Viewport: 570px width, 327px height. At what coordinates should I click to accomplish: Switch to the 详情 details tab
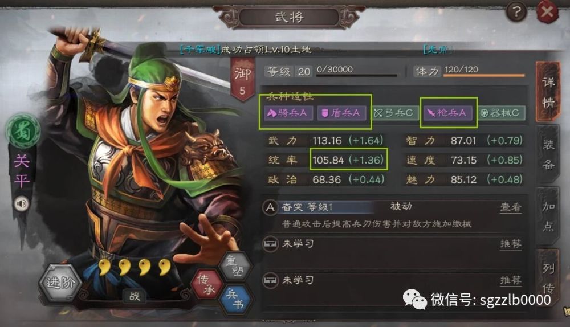(547, 92)
